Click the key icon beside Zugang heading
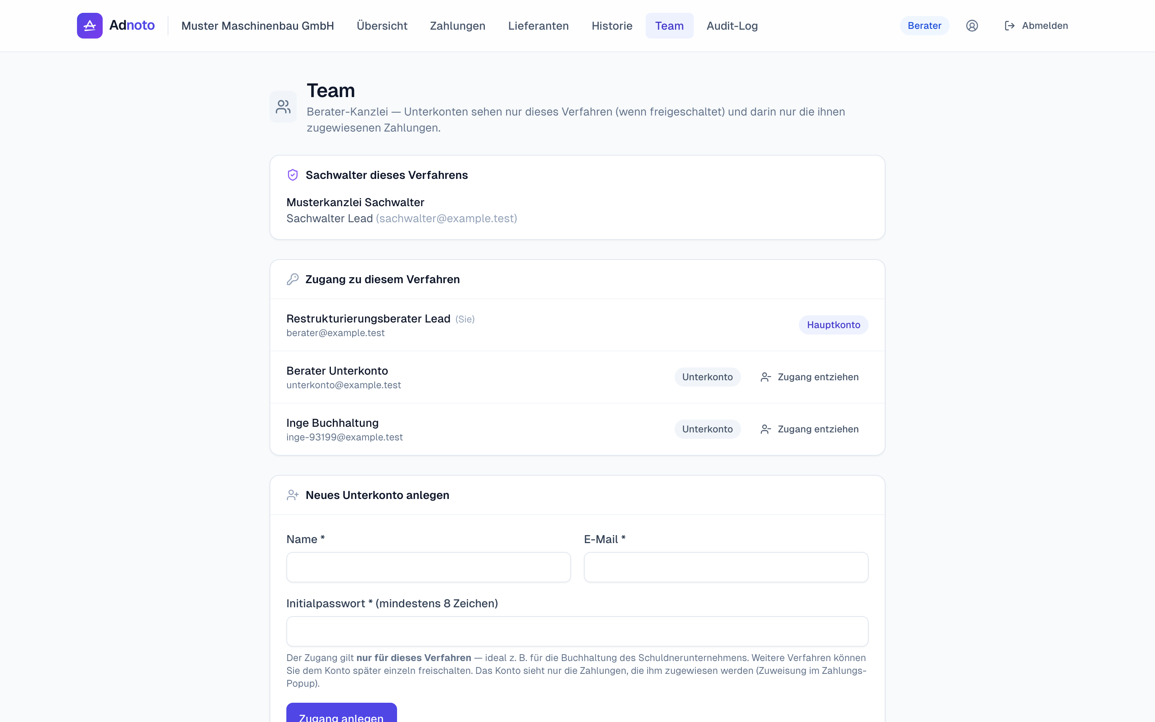Screen dimensions: 1155x722 point(293,279)
